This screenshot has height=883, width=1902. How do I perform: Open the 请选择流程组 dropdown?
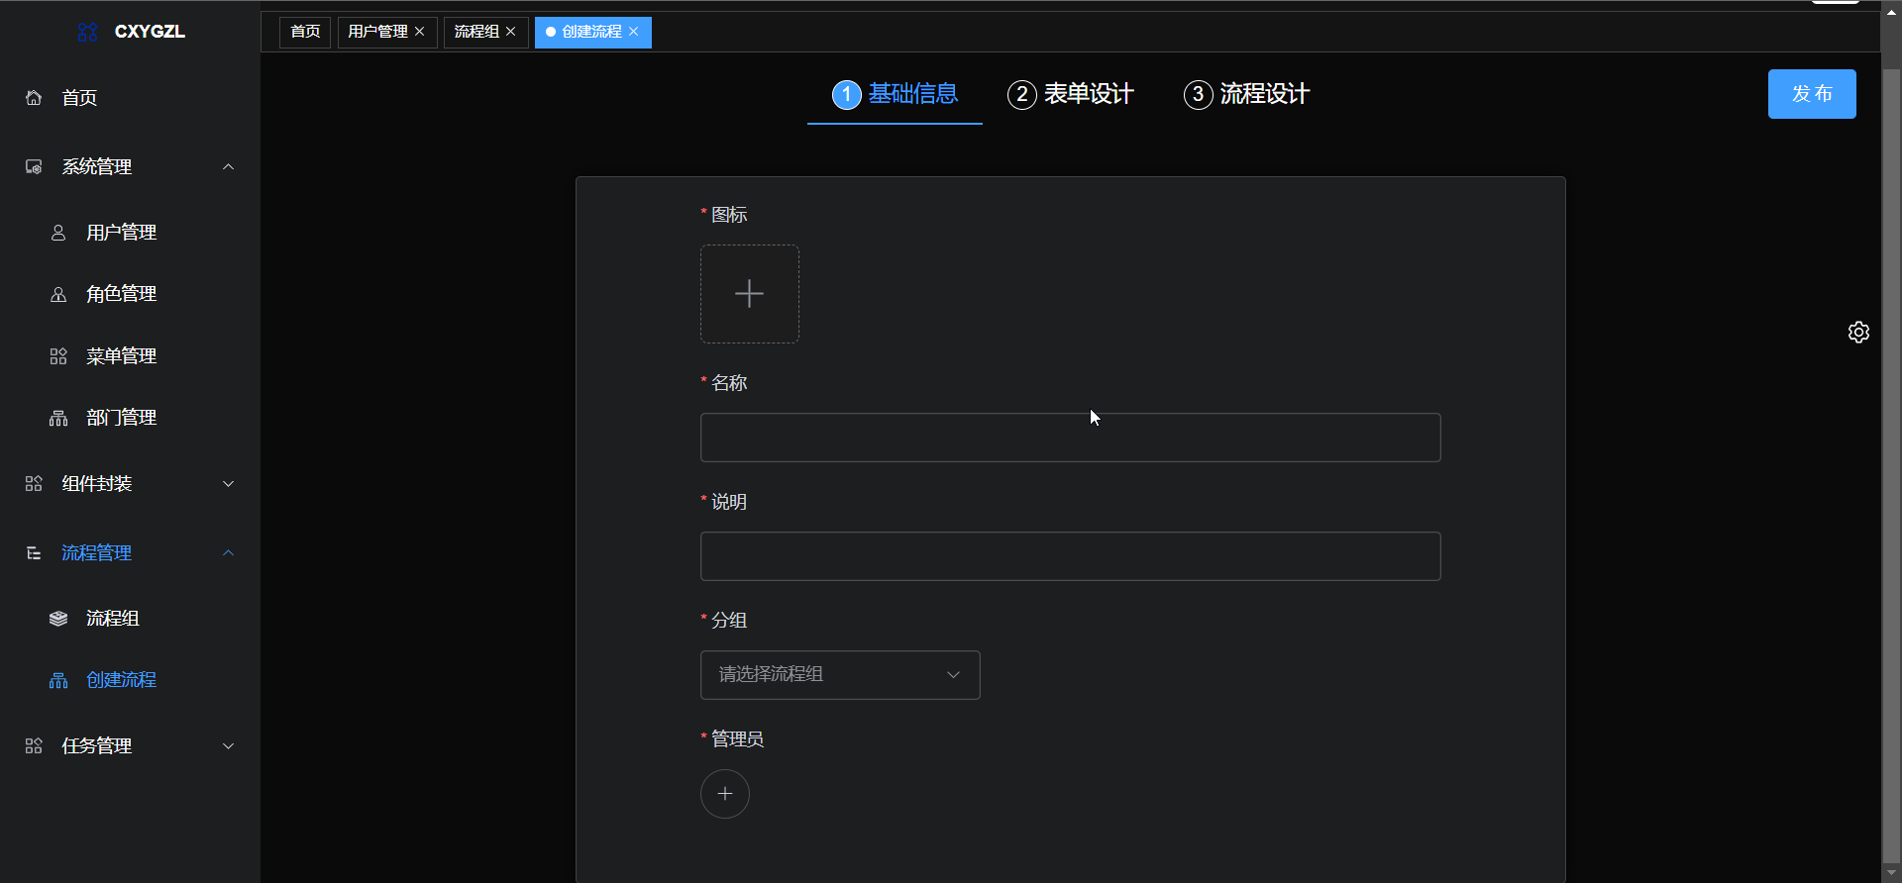840,675
